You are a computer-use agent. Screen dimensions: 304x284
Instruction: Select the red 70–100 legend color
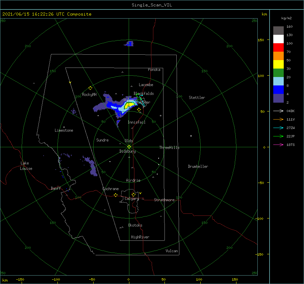(278, 48)
